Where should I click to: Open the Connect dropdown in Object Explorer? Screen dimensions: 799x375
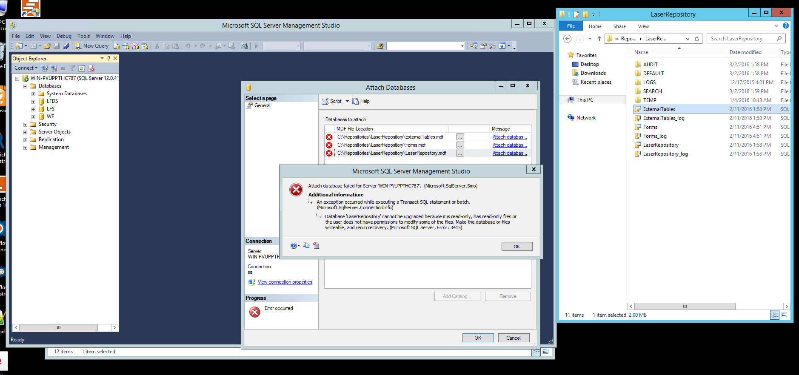[26, 68]
